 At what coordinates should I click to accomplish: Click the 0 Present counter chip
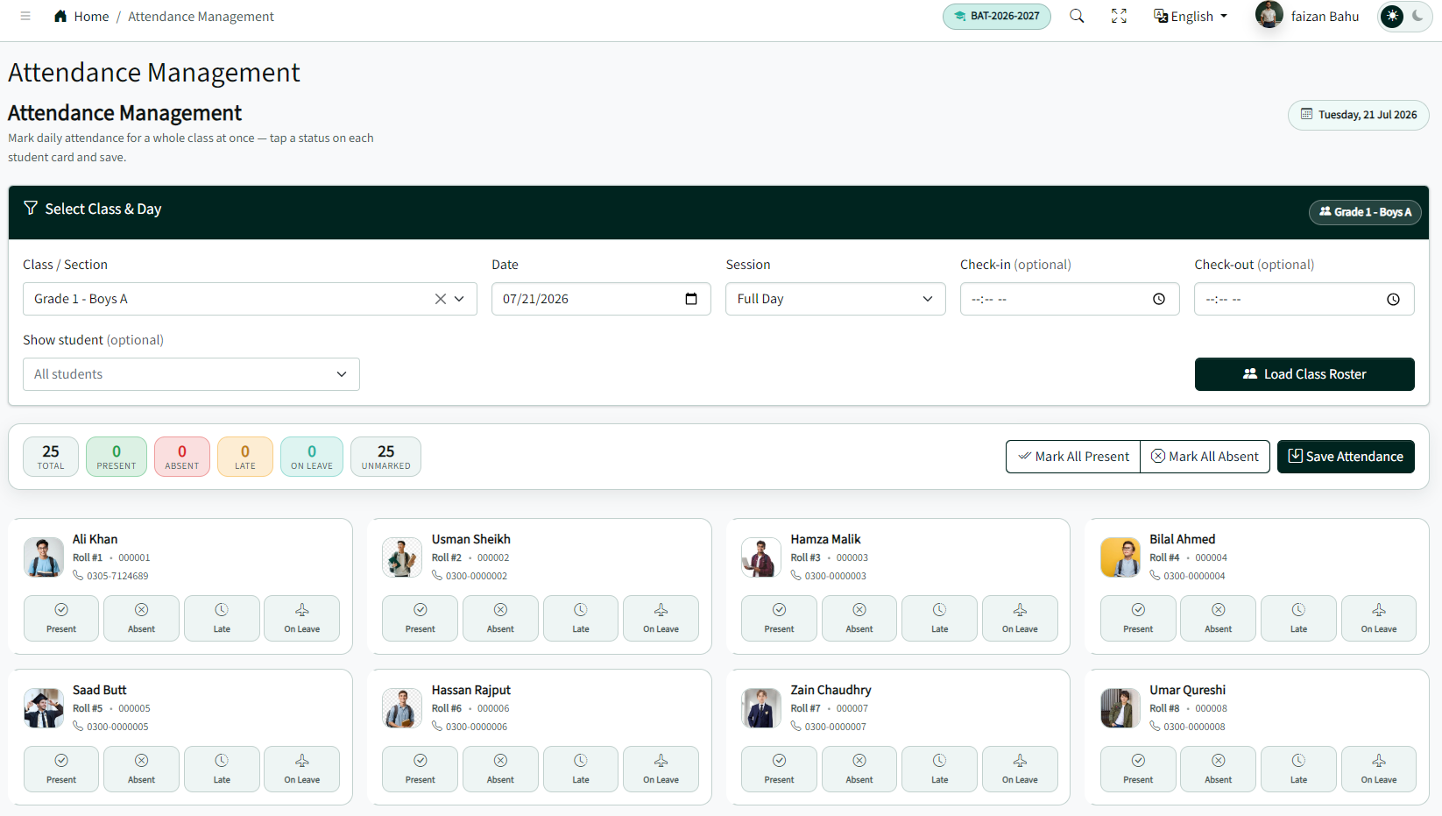(x=117, y=457)
